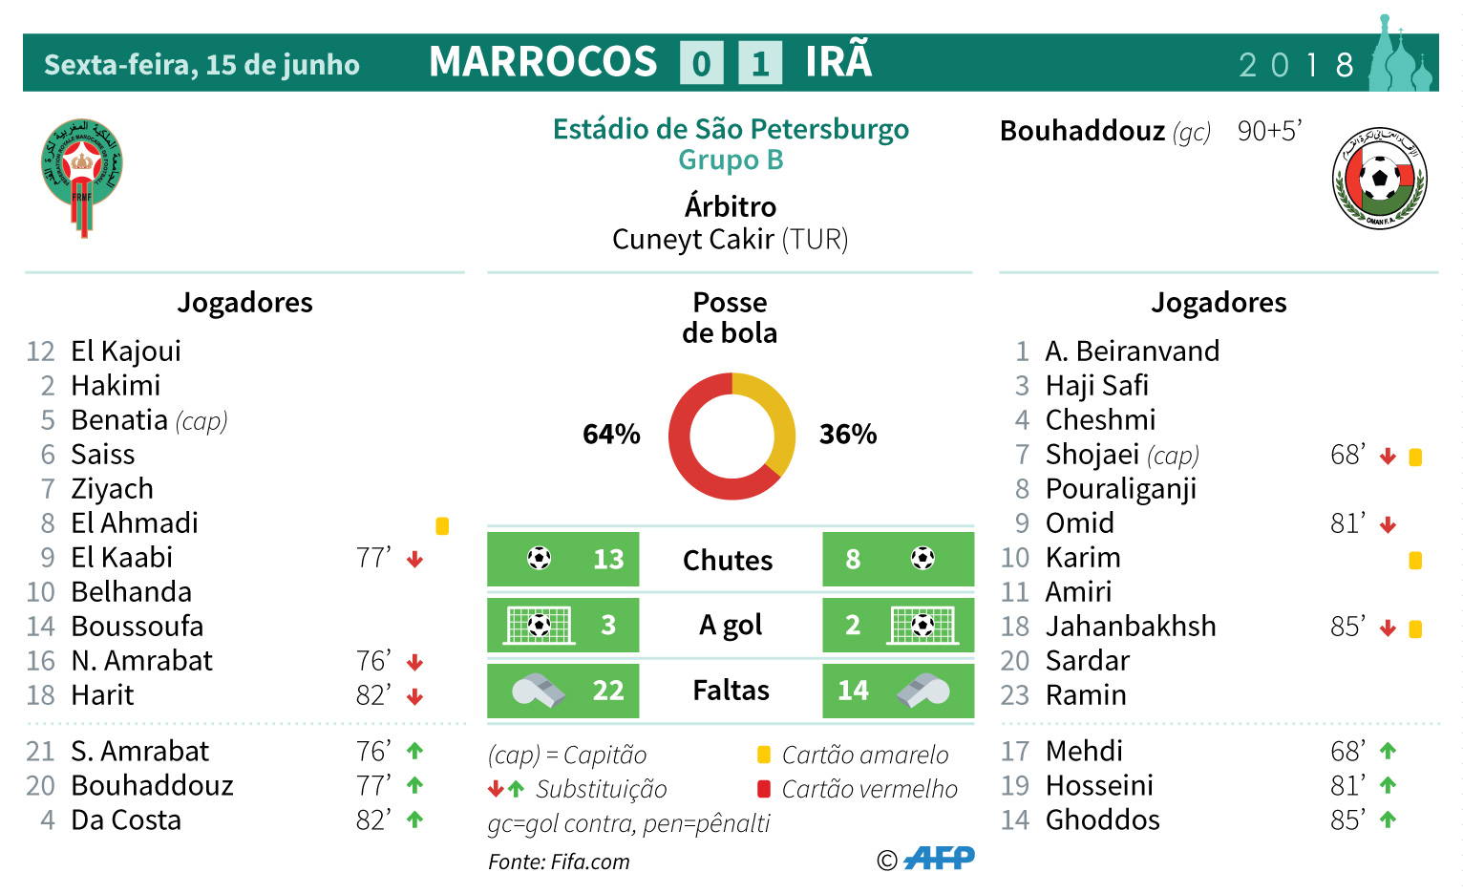
Task: Click Karim's yellow card marker
Action: click(x=1415, y=561)
